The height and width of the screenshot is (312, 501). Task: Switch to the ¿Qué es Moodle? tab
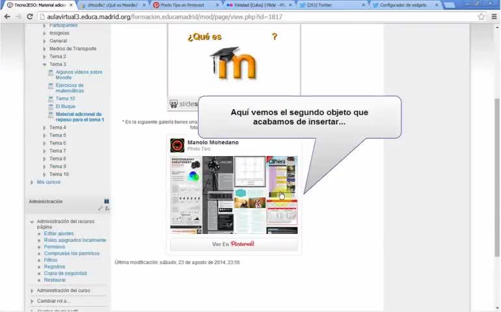point(112,5)
